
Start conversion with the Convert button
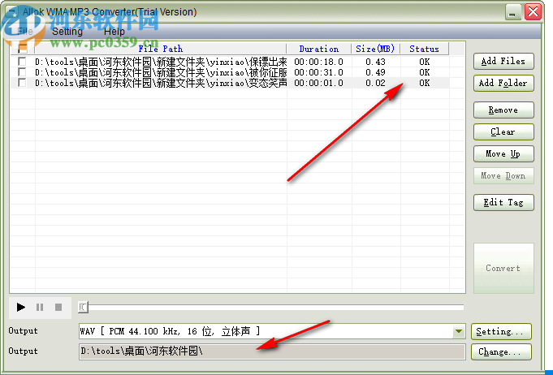click(x=503, y=268)
